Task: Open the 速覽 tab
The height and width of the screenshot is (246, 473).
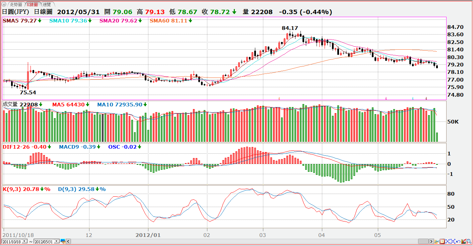Action: 47,5
